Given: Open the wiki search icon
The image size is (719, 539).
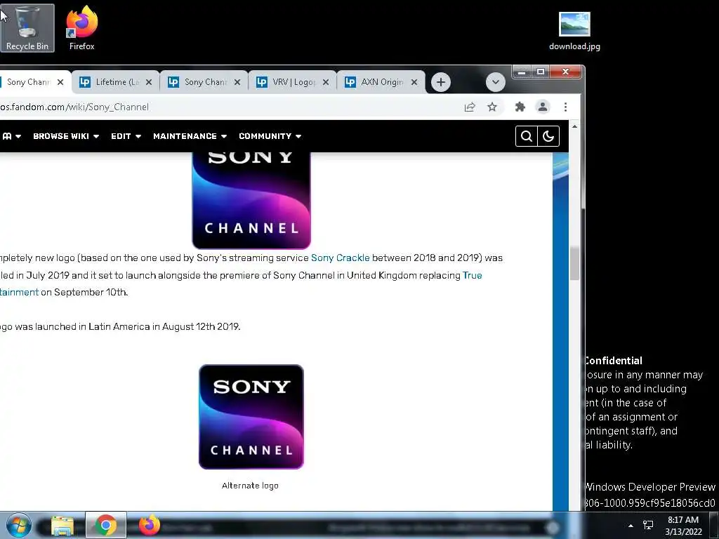Looking at the screenshot, I should click(527, 136).
